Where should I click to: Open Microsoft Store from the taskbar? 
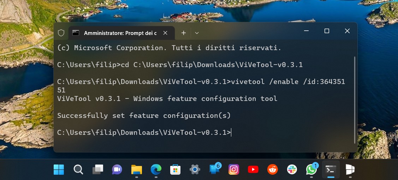pos(176,169)
